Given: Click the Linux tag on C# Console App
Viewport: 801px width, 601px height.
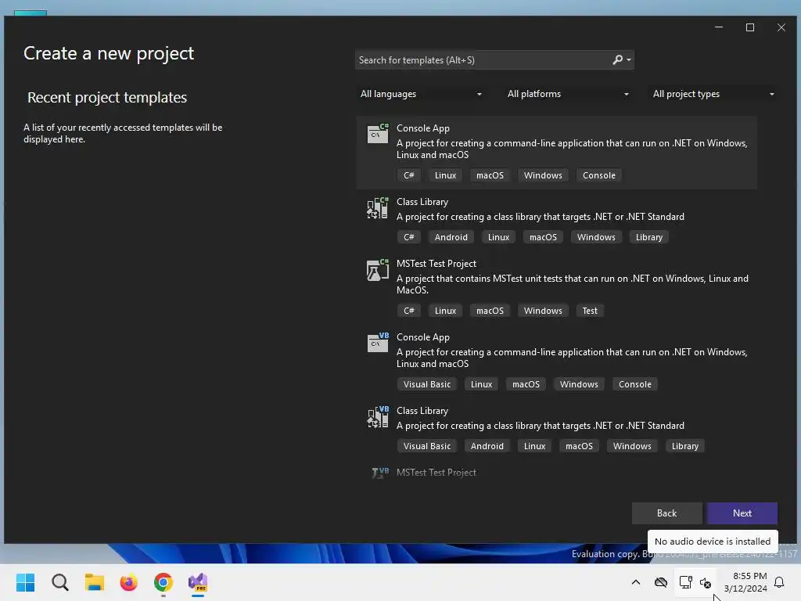Looking at the screenshot, I should [x=445, y=175].
